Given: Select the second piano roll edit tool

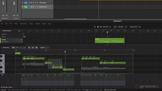Looking at the screenshot, I should coord(17,48).
